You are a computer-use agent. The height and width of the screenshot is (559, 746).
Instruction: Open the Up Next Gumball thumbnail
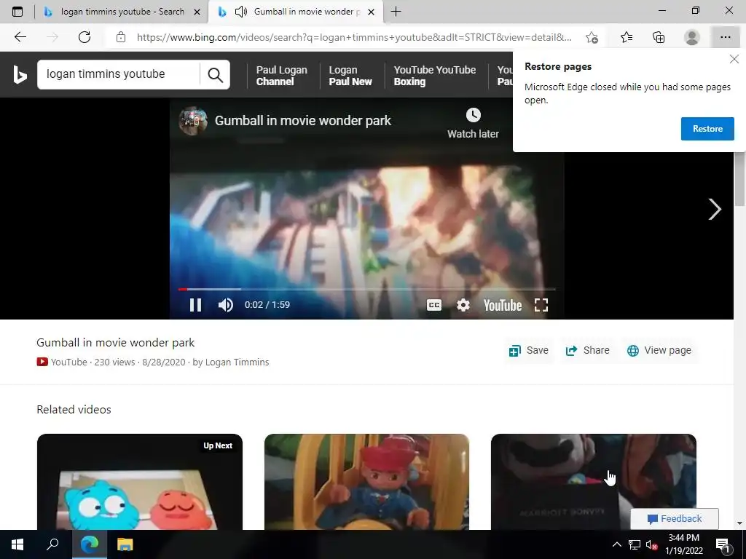tap(139, 482)
